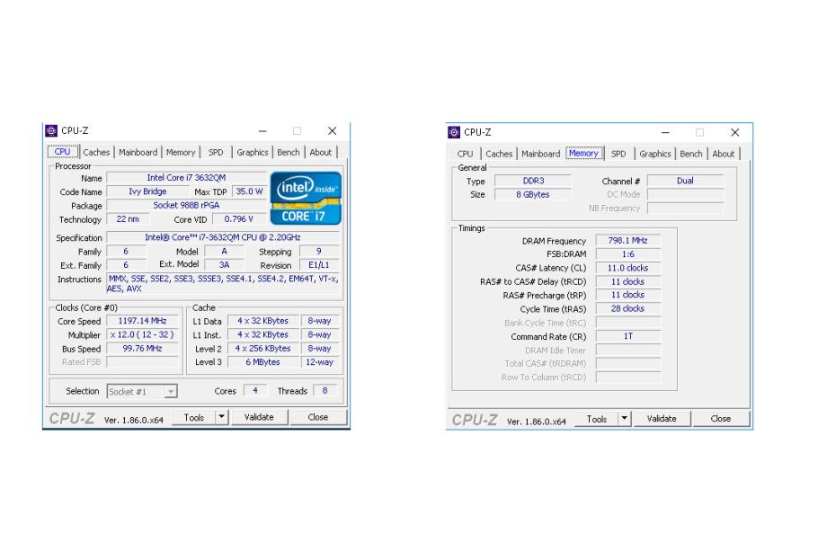Open the SPD tab in left window
Image resolution: width=827 pixels, height=551 pixels.
point(216,152)
